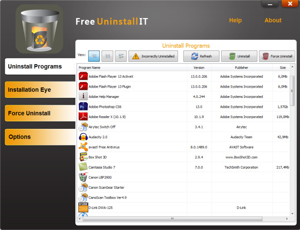Select Airytec Switch Off entry
This screenshot has width=300, height=230.
pos(183,127)
